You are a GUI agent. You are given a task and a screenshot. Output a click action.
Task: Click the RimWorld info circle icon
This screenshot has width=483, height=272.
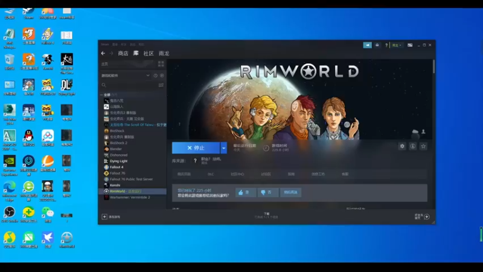pyautogui.click(x=413, y=146)
